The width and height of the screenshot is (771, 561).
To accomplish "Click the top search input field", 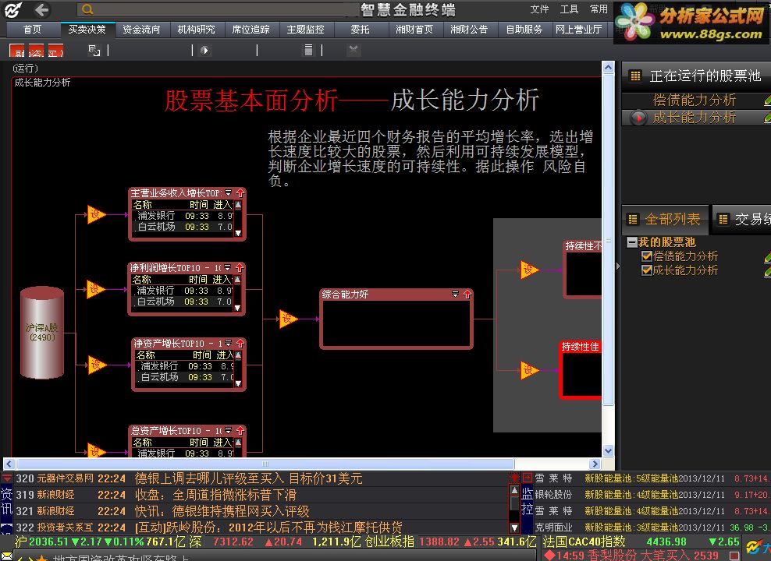I will click(x=219, y=9).
